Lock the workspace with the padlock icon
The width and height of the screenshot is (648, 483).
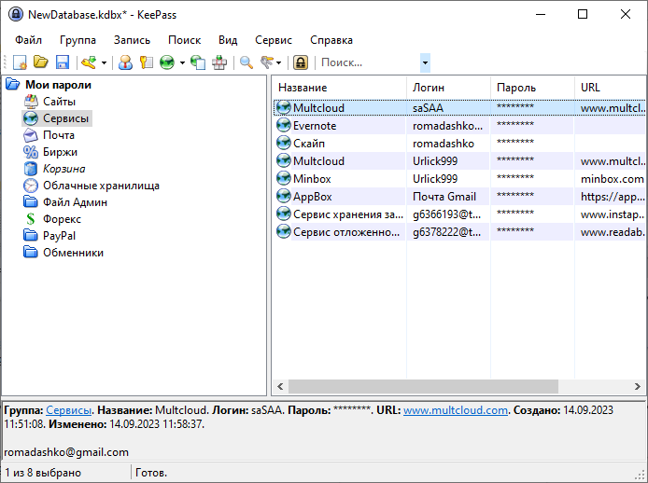pos(301,62)
